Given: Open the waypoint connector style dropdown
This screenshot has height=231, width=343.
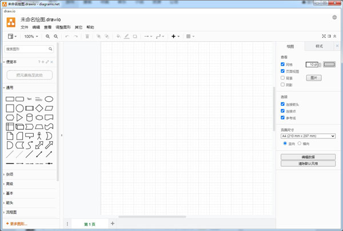Looking at the screenshot, I should [160, 37].
